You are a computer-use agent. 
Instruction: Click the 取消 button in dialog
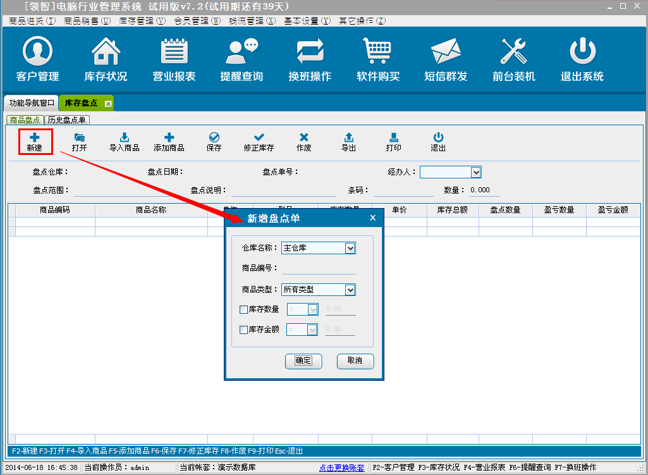coord(355,361)
